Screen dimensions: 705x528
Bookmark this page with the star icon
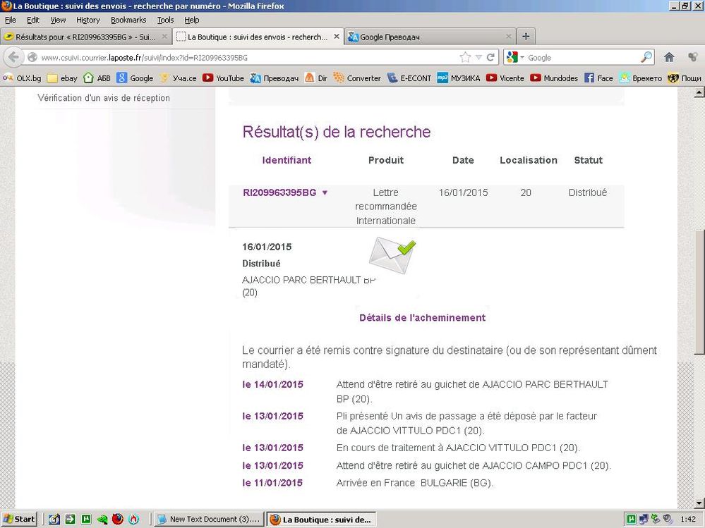click(465, 58)
